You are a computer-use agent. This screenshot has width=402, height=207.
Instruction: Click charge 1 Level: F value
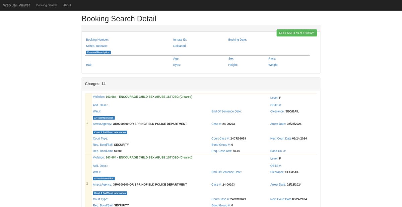pyautogui.click(x=280, y=98)
